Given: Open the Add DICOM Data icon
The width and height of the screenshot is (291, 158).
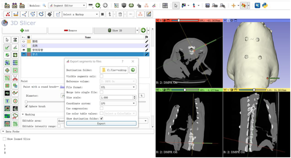Looking at the screenshot, I should tap(14, 6).
